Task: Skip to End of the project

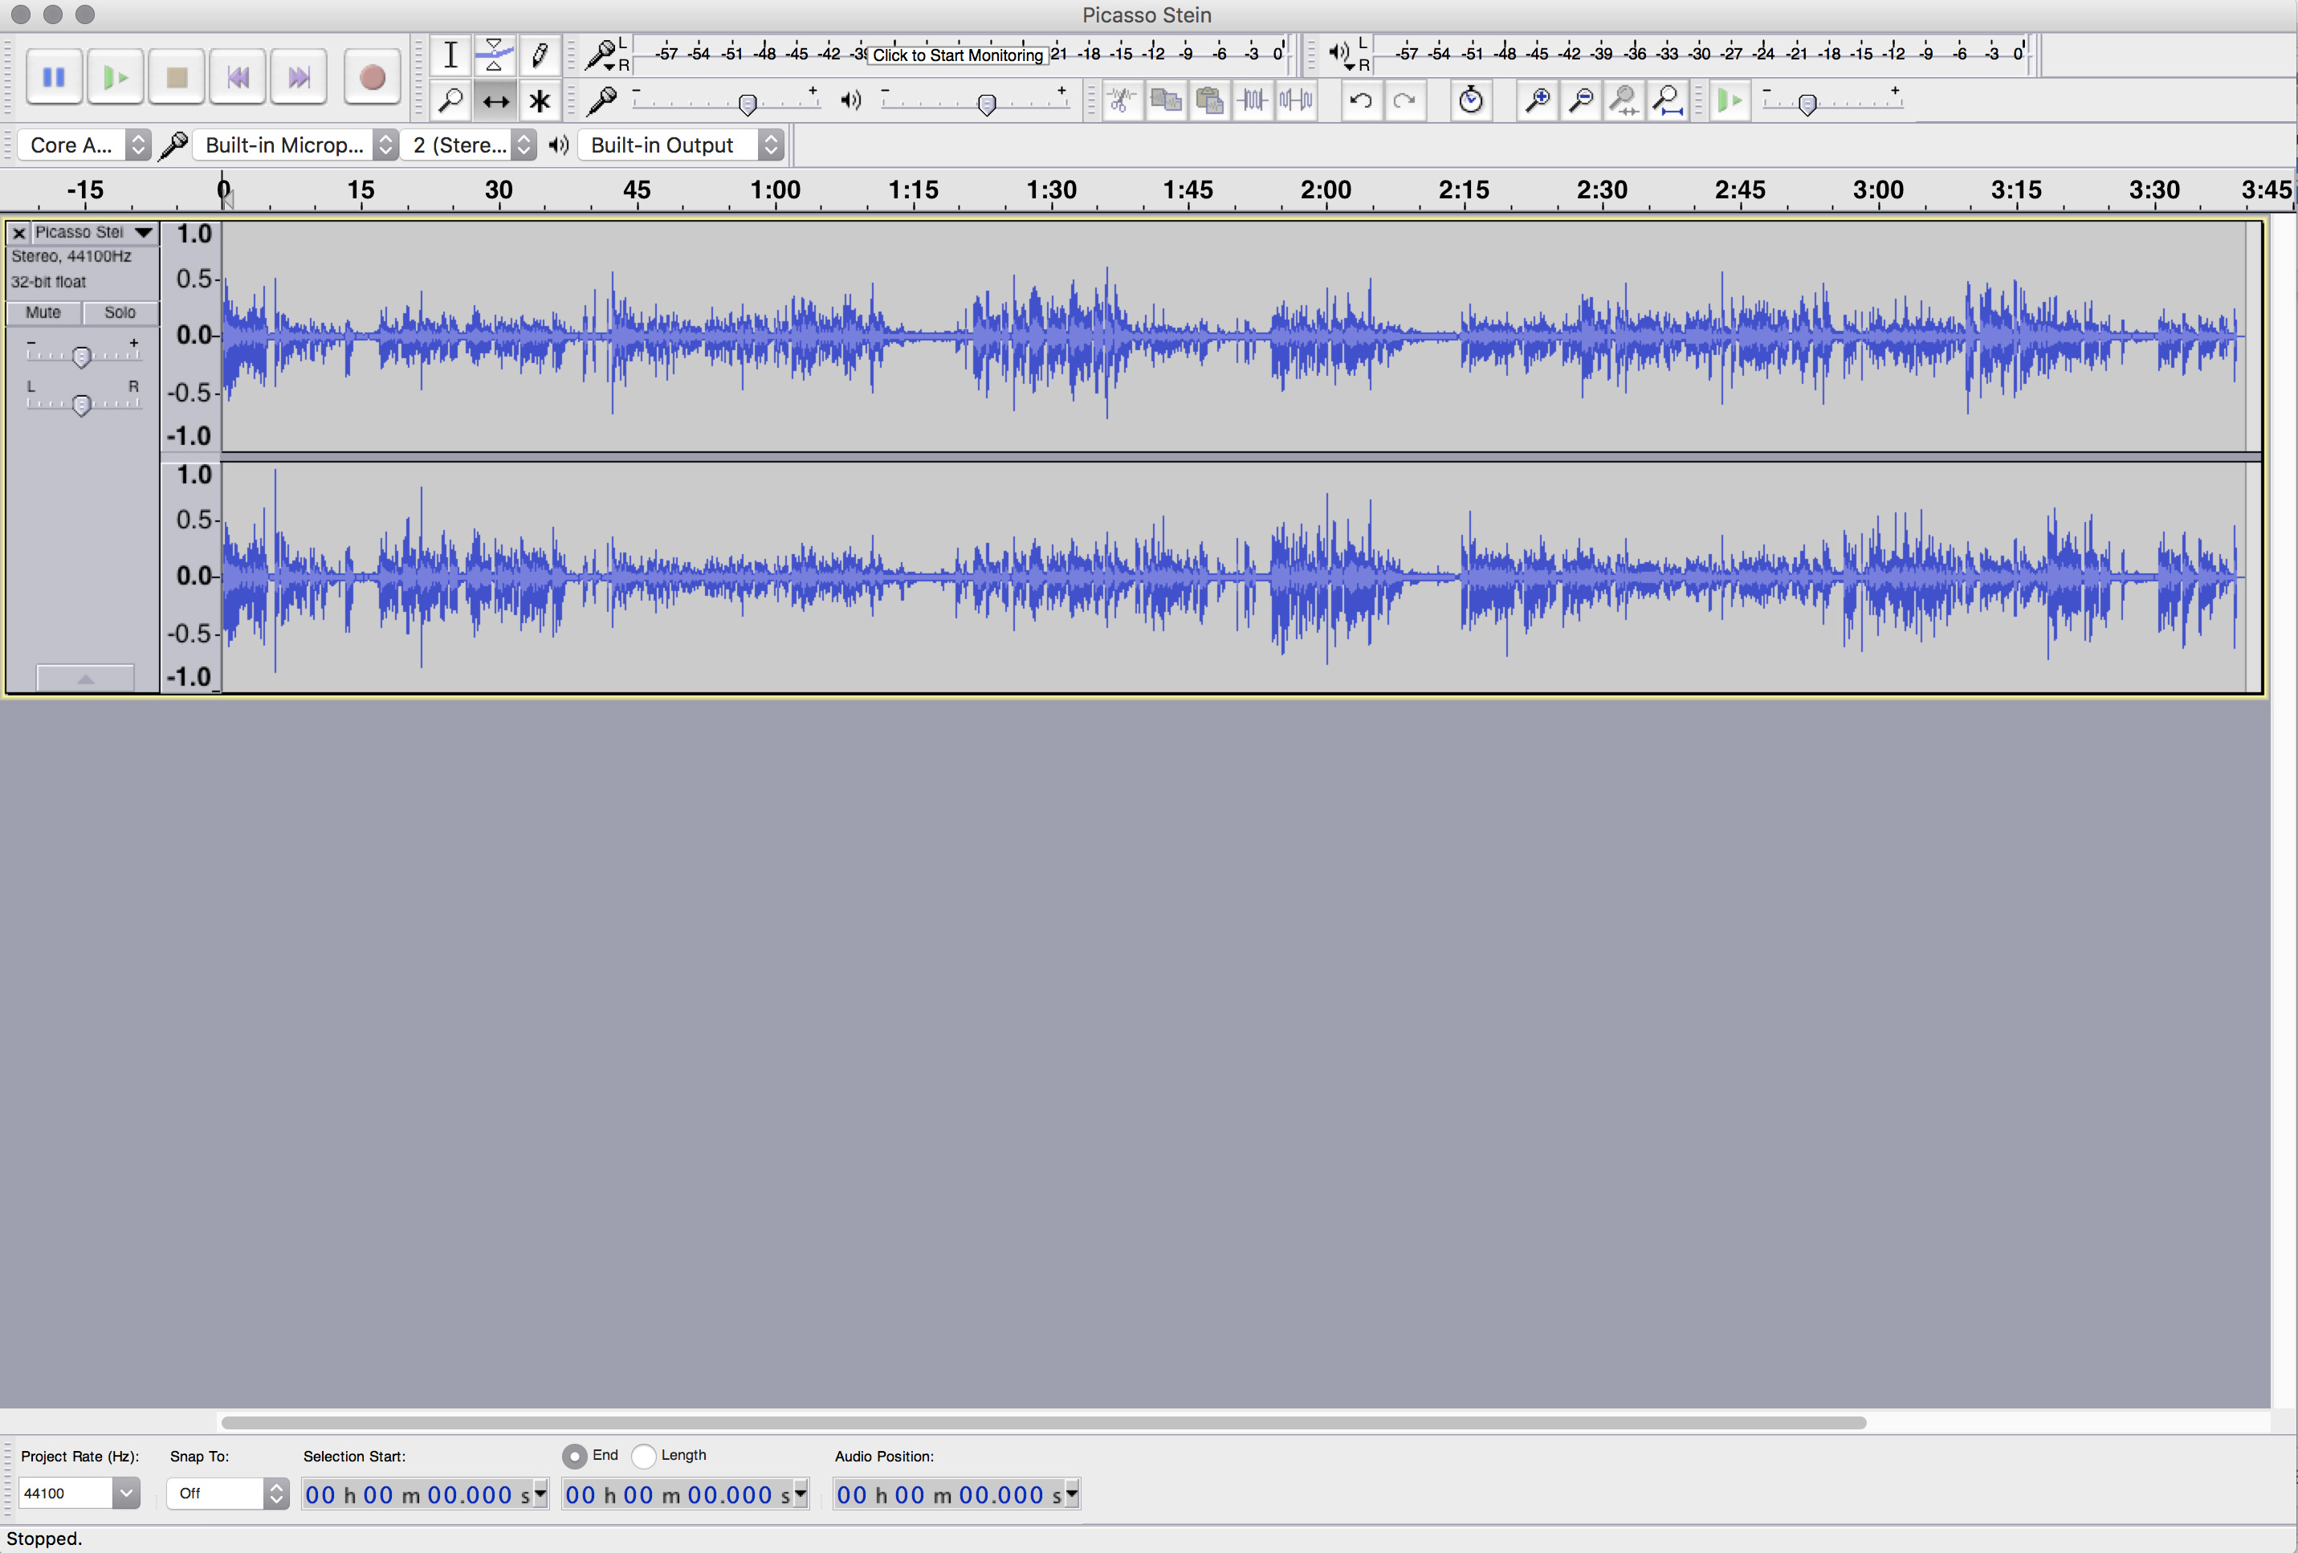Action: coord(299,77)
